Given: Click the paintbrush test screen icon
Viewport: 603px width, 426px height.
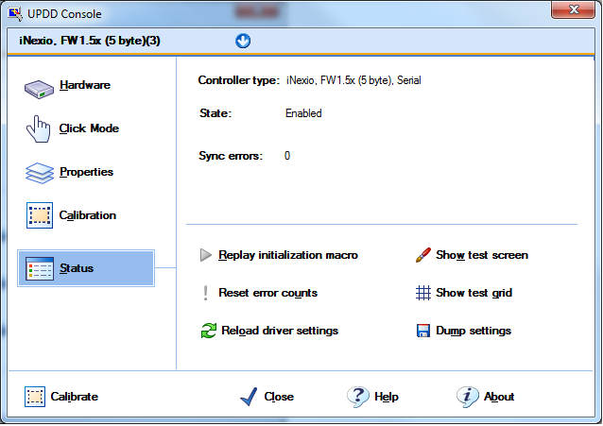Looking at the screenshot, I should click(423, 255).
